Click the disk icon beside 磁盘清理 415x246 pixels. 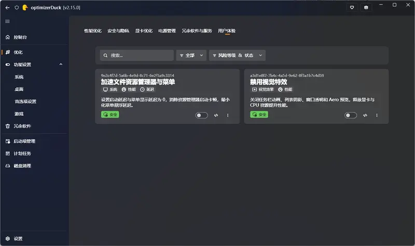[8, 166]
